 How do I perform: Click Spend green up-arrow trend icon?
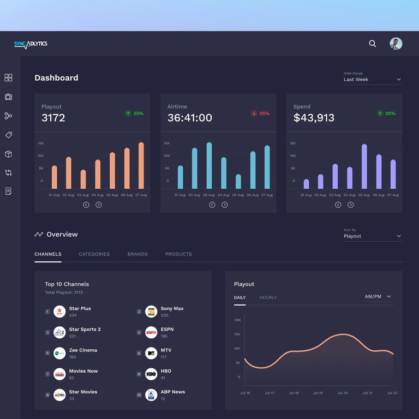pyautogui.click(x=380, y=113)
